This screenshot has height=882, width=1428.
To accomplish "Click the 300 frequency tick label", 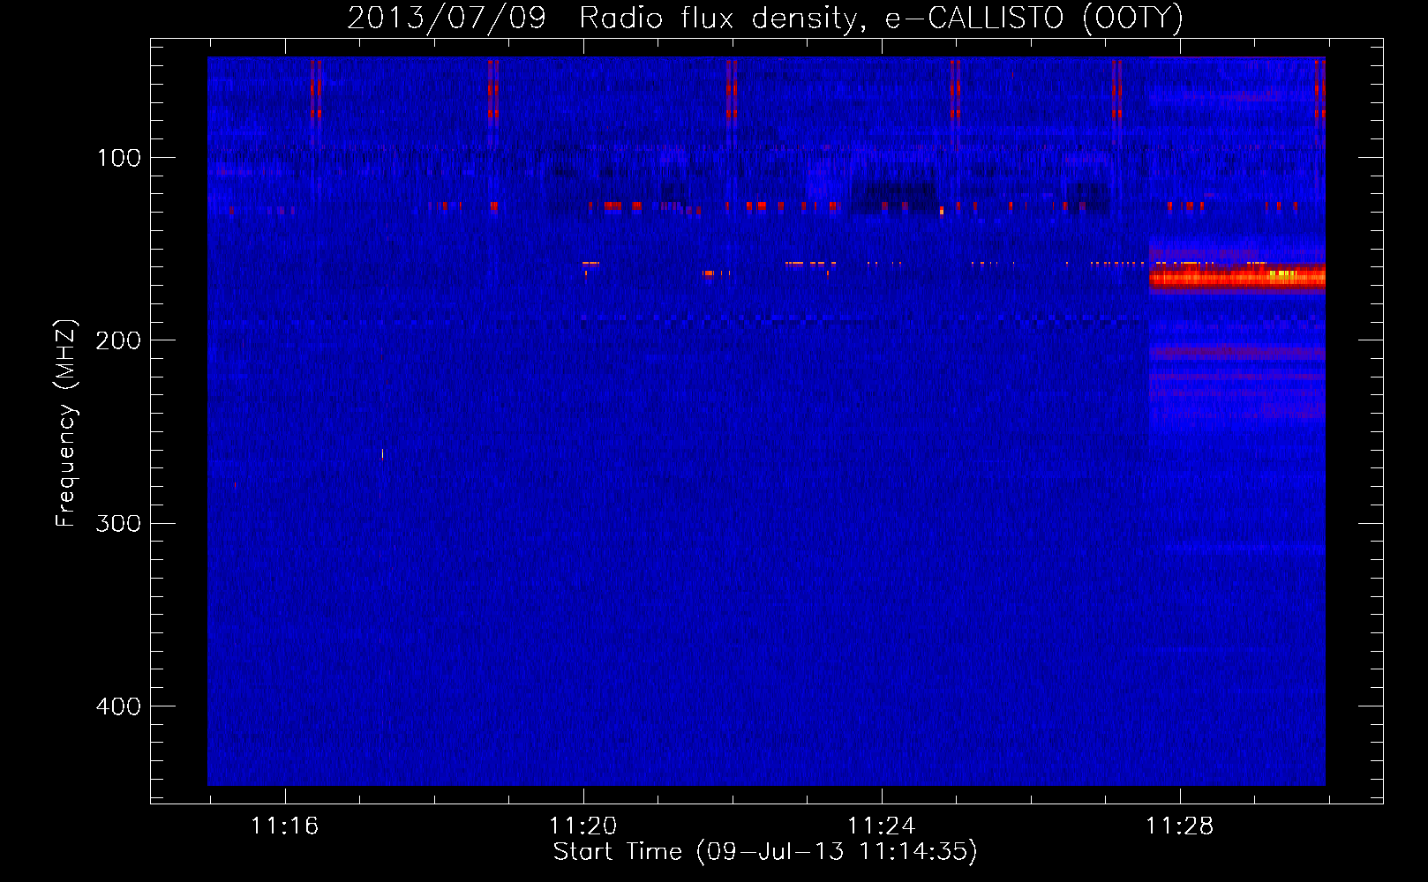I will [x=118, y=524].
